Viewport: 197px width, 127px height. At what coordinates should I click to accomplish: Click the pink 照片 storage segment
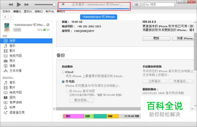click(x=74, y=116)
